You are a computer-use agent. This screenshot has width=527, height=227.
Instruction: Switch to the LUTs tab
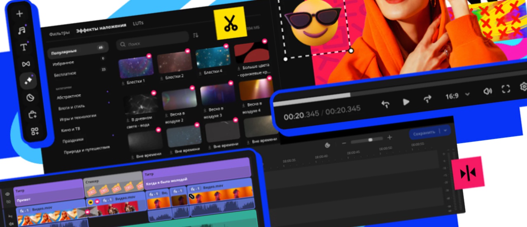(x=138, y=23)
